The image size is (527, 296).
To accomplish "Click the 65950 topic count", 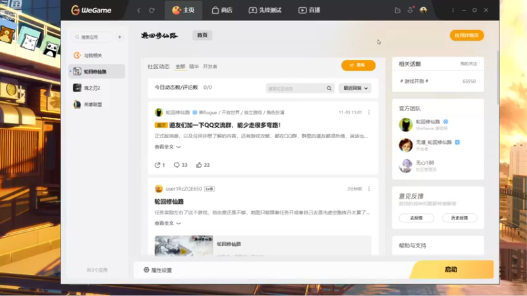I will click(x=469, y=81).
